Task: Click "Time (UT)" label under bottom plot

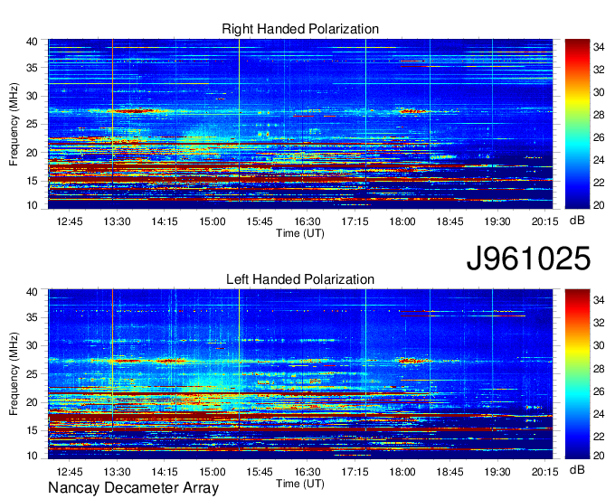Action: (300, 484)
